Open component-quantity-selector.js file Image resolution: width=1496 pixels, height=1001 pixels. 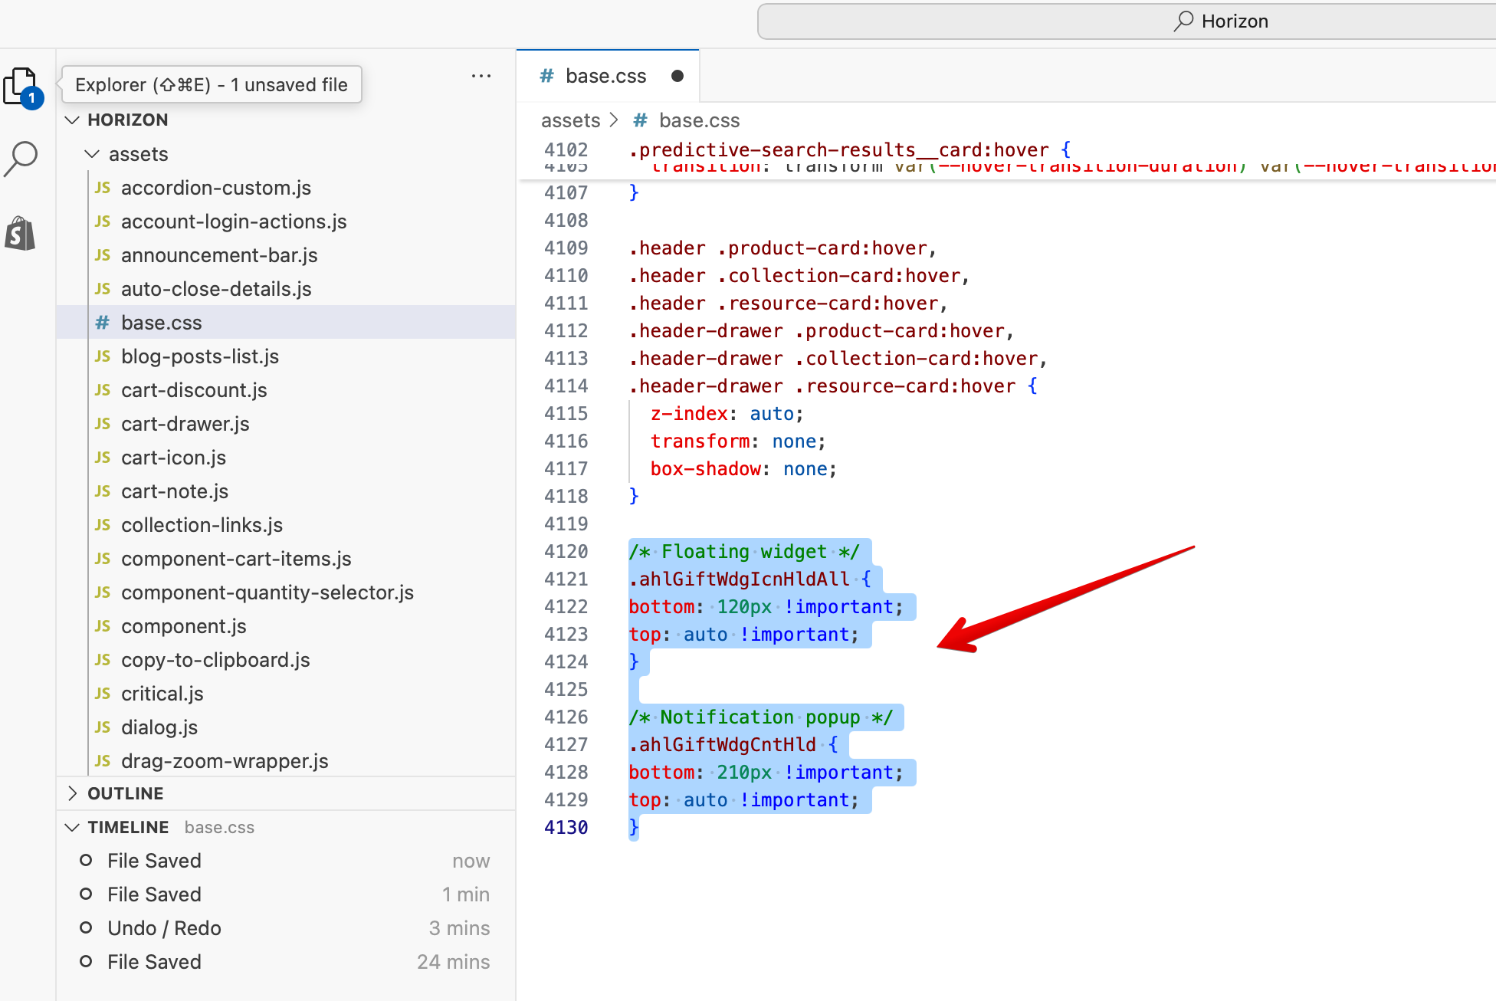267,592
